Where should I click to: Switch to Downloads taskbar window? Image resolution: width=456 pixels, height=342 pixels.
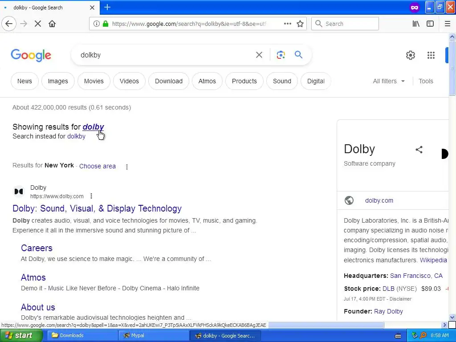pyautogui.click(x=81, y=336)
